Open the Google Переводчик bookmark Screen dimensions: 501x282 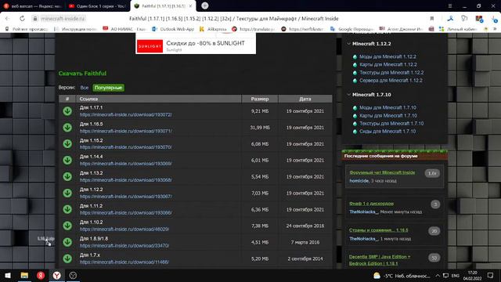click(352, 29)
